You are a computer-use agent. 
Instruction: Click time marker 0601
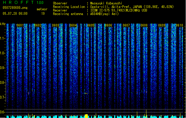click(x=20, y=25)
